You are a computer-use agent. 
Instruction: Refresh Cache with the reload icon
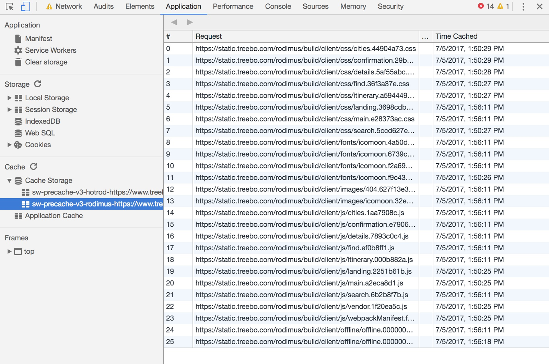pos(34,167)
